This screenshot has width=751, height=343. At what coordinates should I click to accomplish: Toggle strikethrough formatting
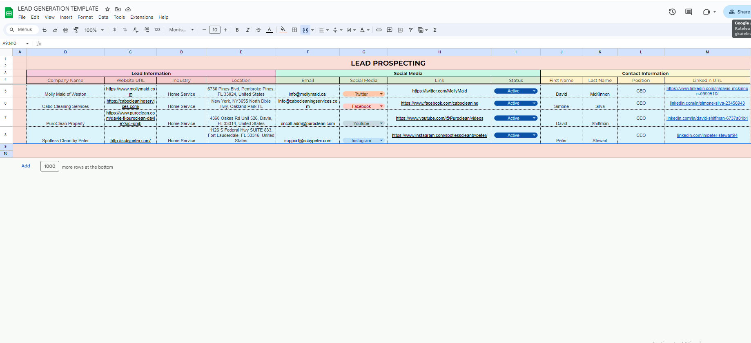point(259,30)
